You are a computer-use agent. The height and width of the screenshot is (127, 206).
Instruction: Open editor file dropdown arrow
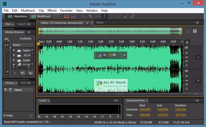click(x=87, y=23)
